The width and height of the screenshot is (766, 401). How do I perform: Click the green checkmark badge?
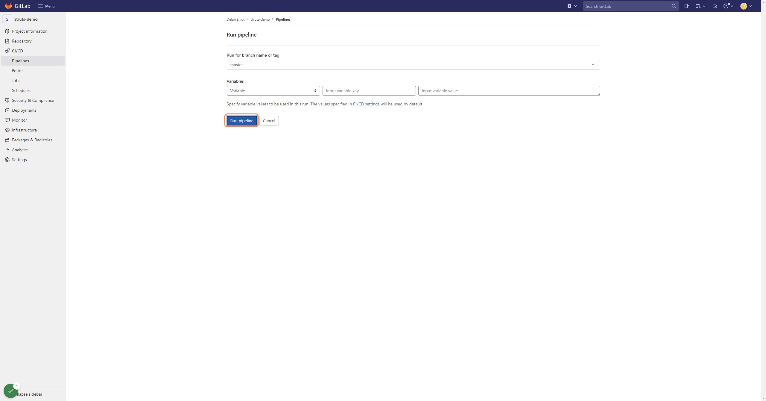point(11,391)
